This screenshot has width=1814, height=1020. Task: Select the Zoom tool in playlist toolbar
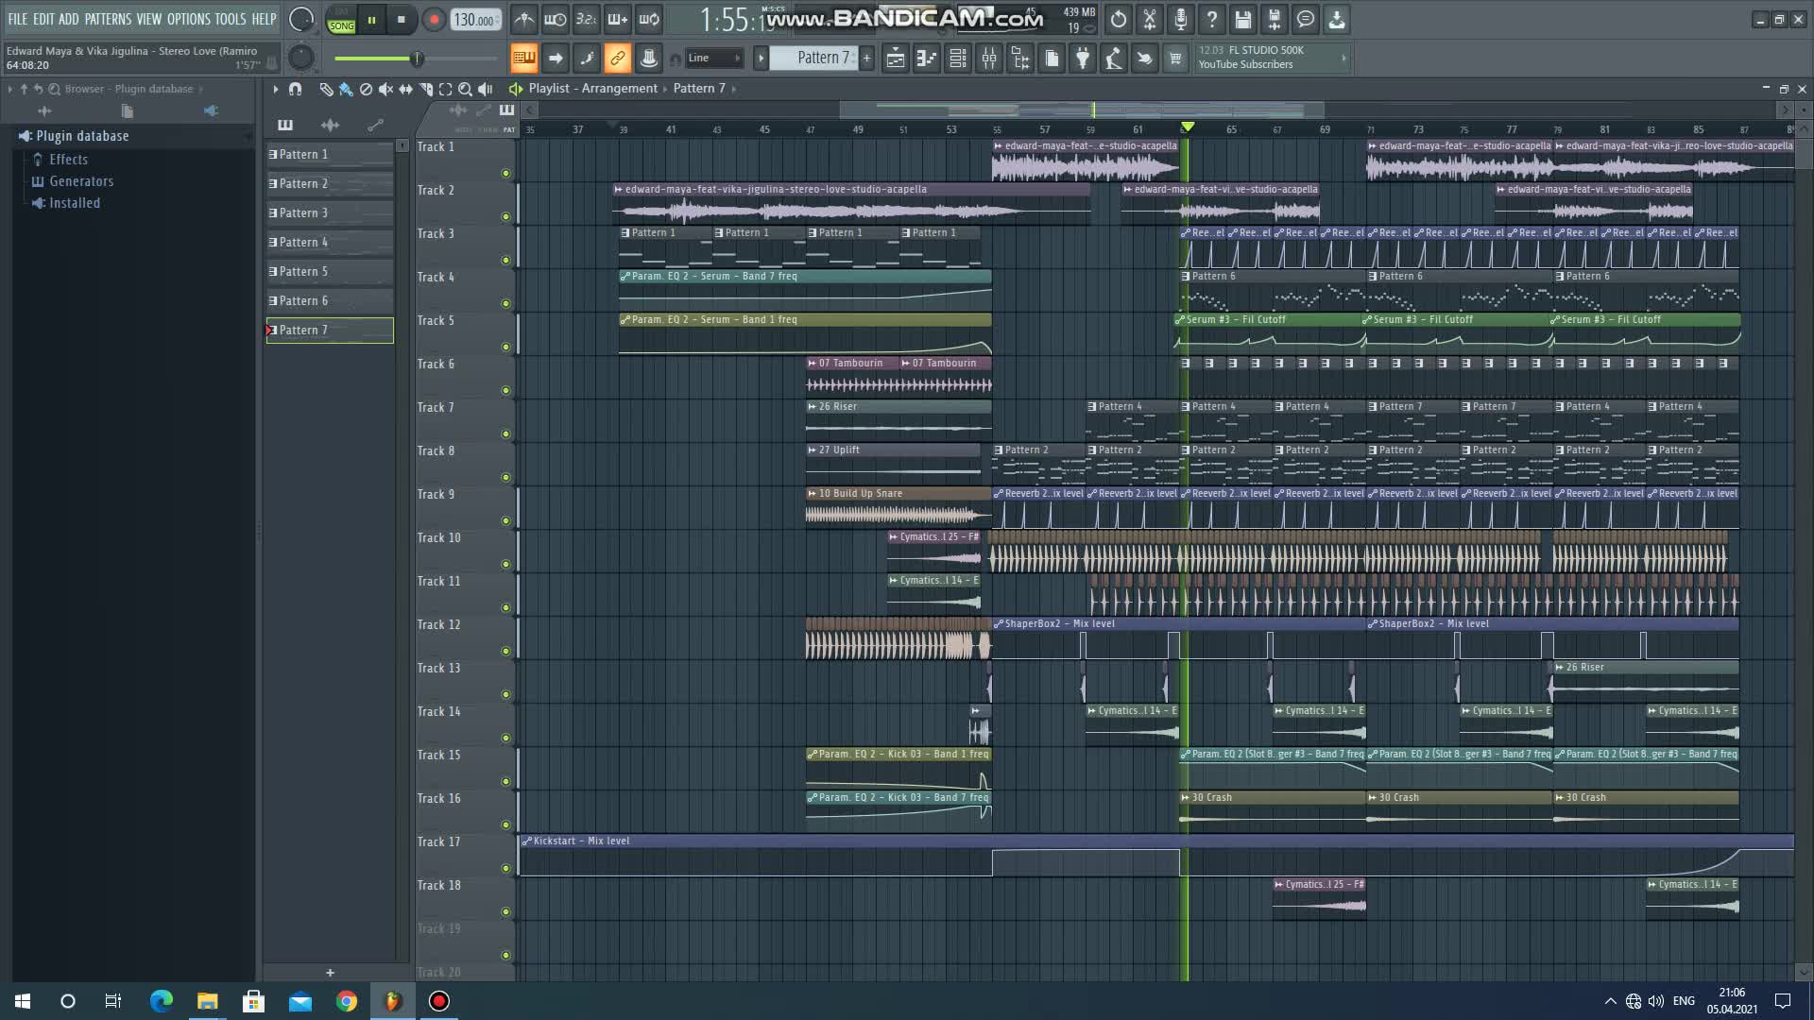(x=465, y=89)
